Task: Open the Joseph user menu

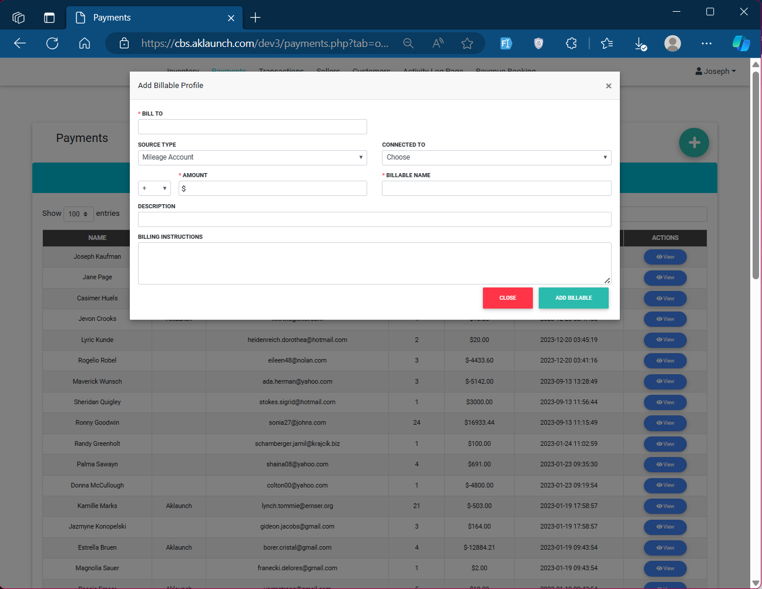Action: 715,71
